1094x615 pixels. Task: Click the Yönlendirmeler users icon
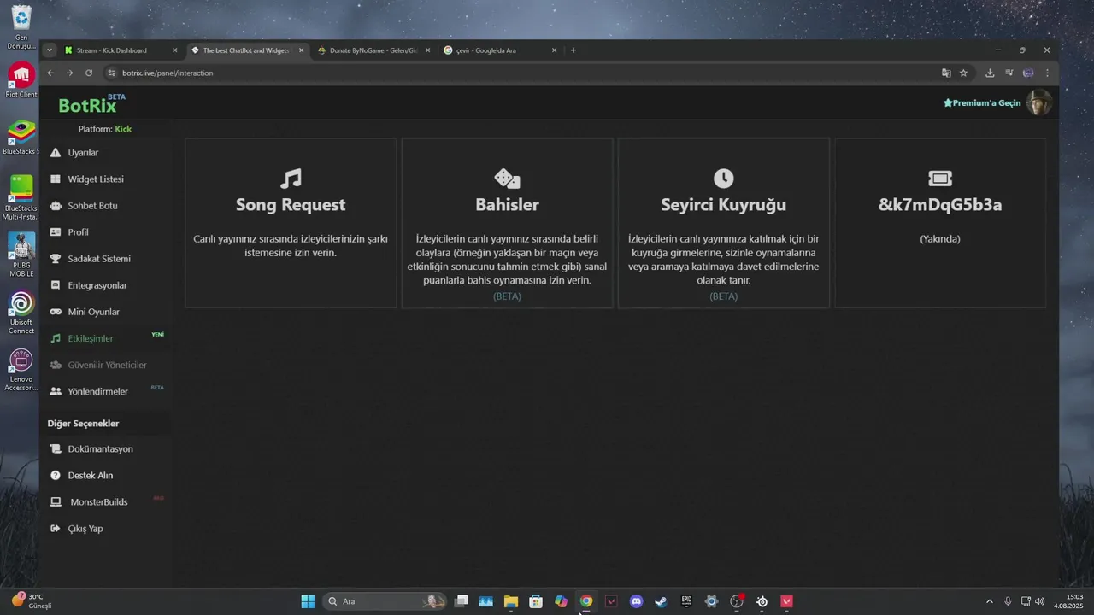point(56,391)
